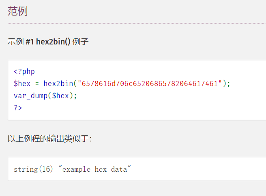Click the semicolon ending the var_dump line
Image resolution: width=266 pixels, height=196 pixels.
(x=75, y=96)
